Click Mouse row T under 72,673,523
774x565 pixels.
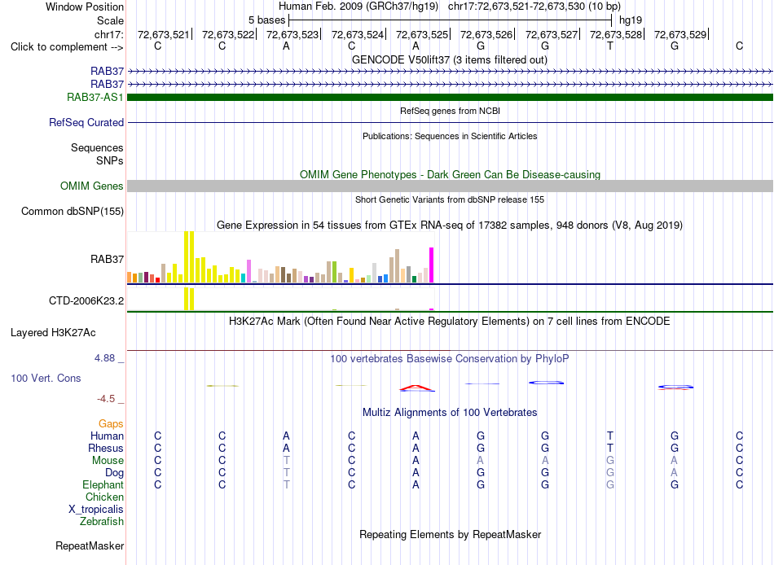coord(286,461)
